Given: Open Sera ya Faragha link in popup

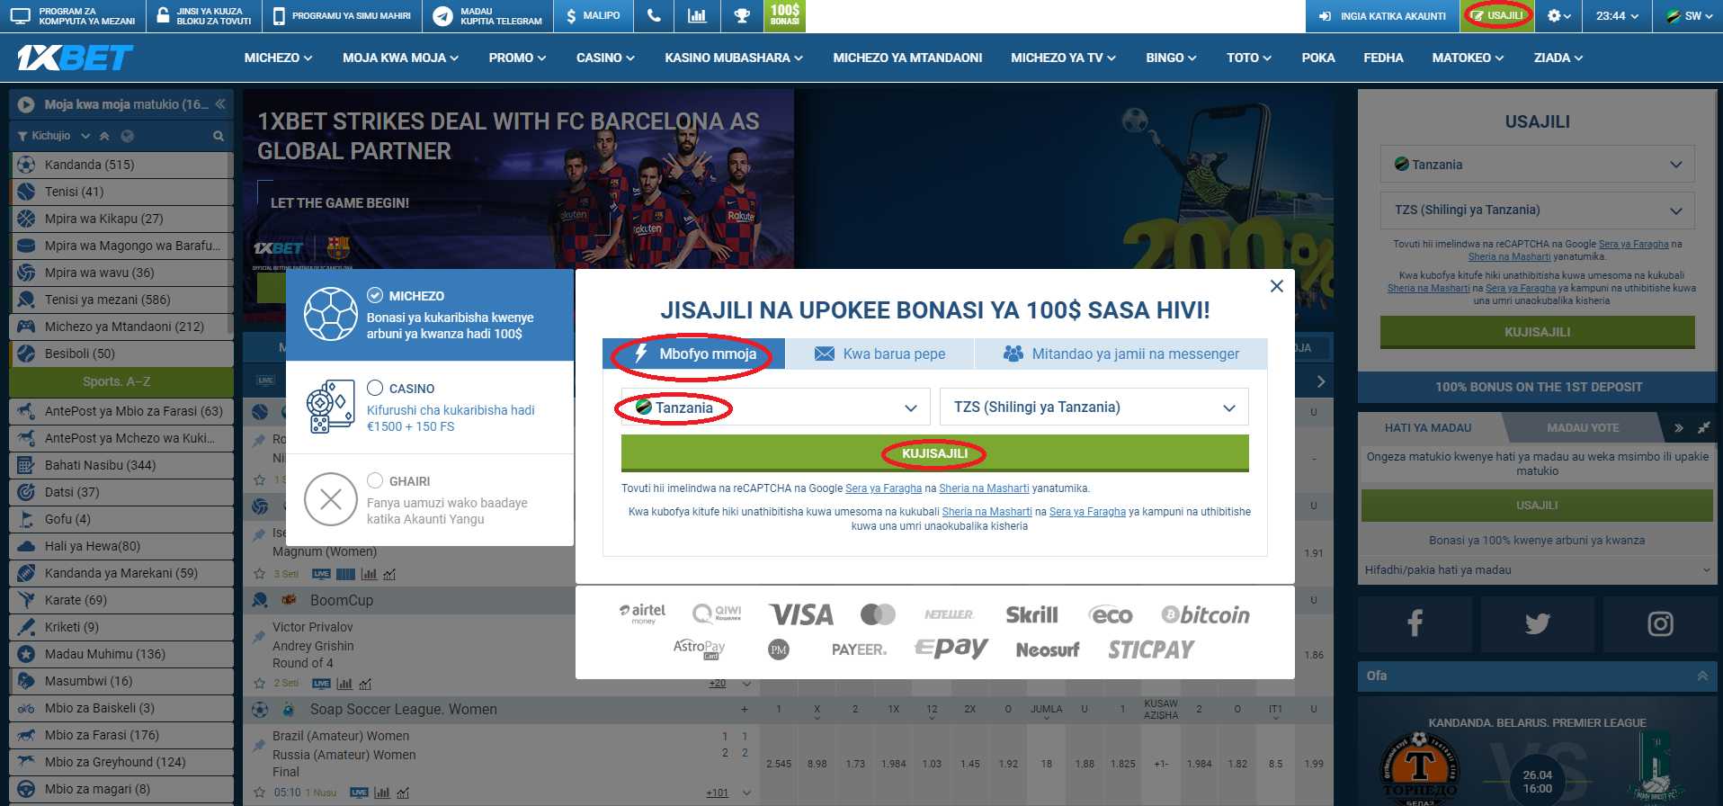Looking at the screenshot, I should pos(883,488).
